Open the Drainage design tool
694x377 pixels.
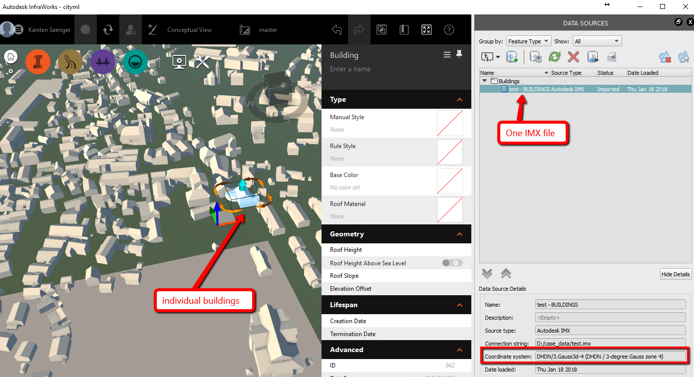click(x=135, y=62)
